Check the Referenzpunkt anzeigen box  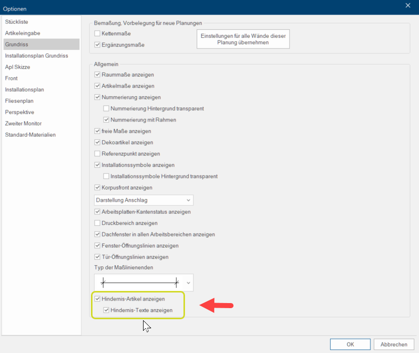click(98, 154)
